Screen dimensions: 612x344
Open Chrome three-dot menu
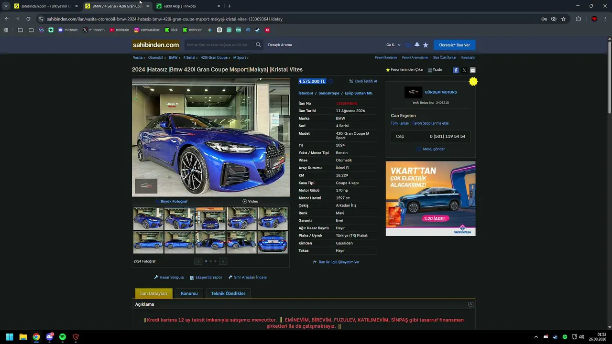pyautogui.click(x=605, y=19)
